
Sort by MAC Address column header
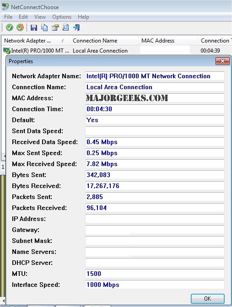pos(168,41)
